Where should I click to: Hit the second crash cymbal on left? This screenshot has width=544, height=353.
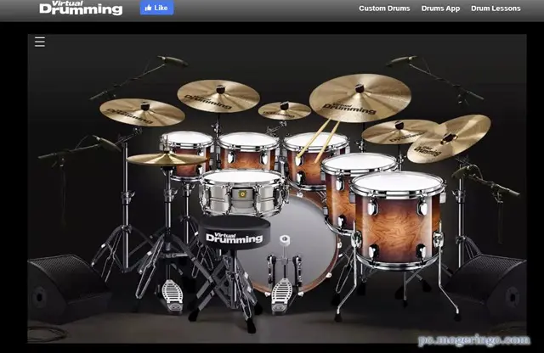pyautogui.click(x=218, y=95)
